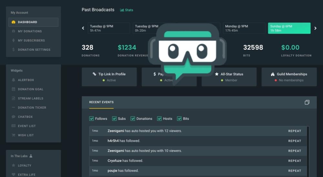This screenshot has width=323, height=177.
Task: Uncheck the Follows filter checkbox
Action: point(91,119)
